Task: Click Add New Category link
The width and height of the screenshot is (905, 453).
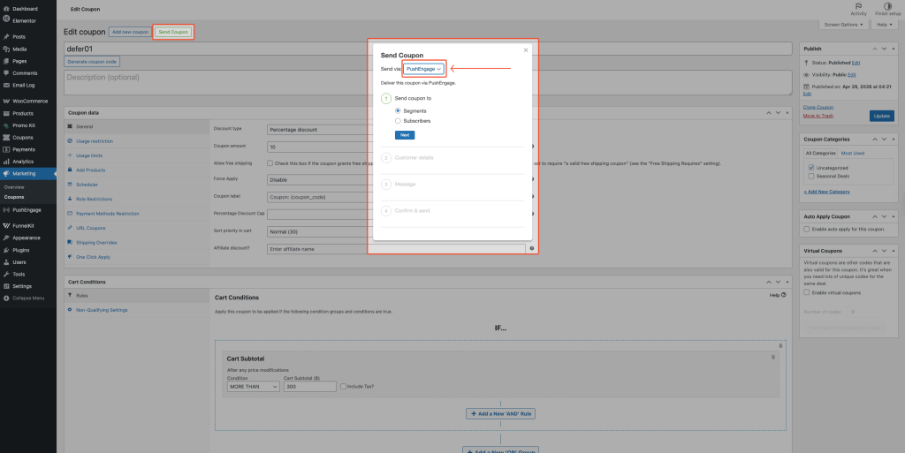Action: (826, 192)
